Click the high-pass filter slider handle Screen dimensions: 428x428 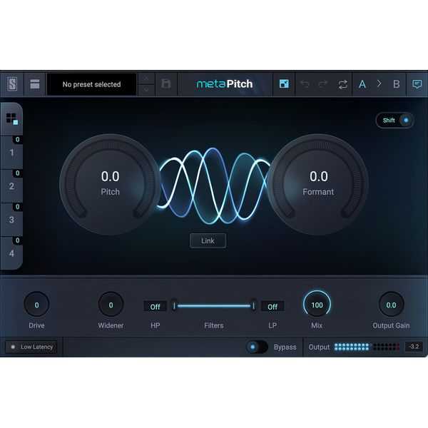[x=174, y=306]
